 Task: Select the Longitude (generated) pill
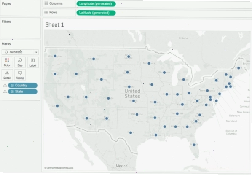click(x=96, y=4)
